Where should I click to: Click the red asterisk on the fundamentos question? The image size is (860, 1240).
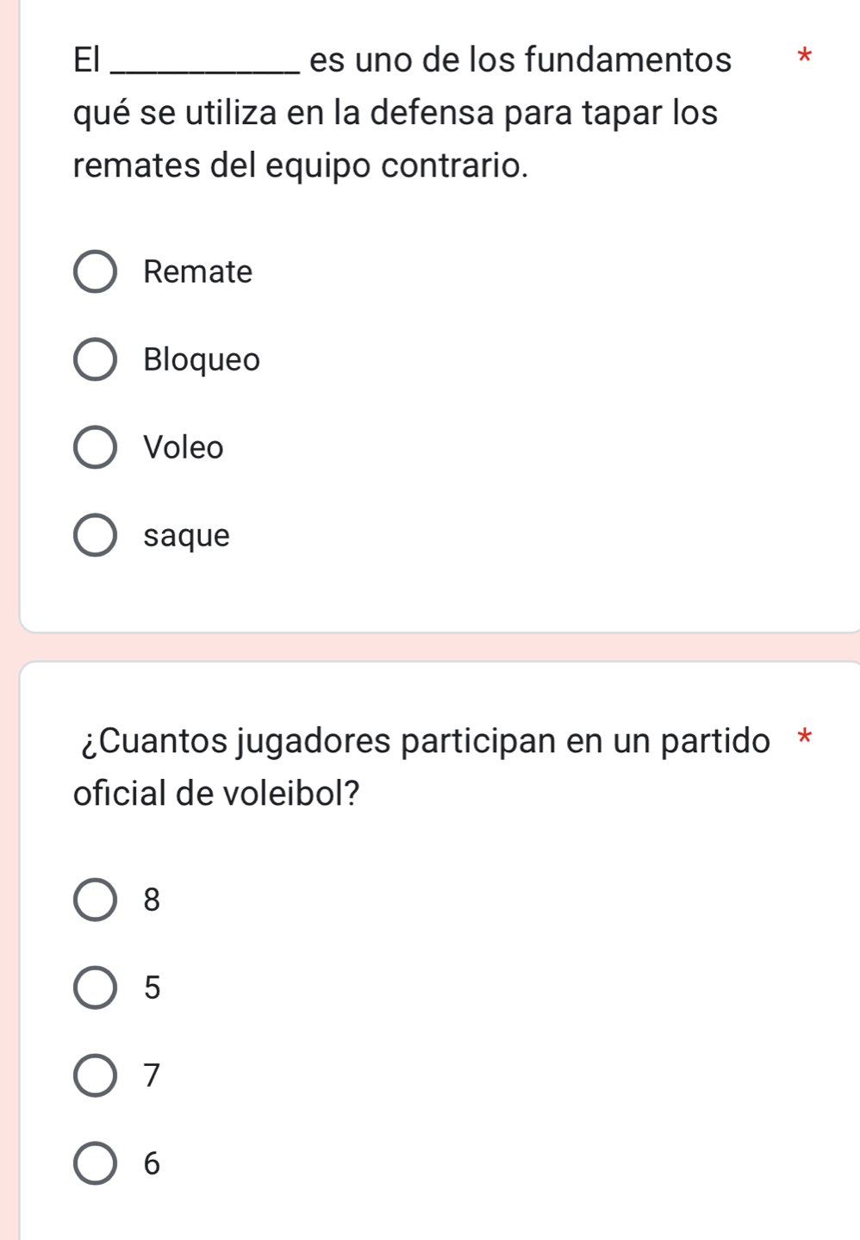[805, 59]
